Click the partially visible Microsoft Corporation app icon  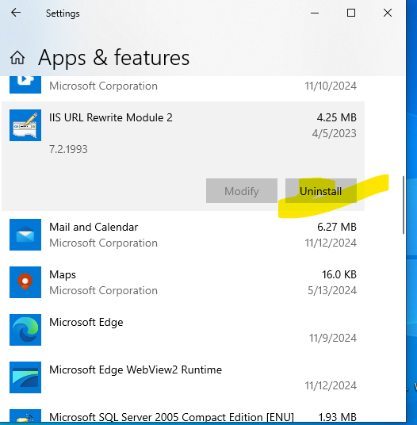coord(25,85)
